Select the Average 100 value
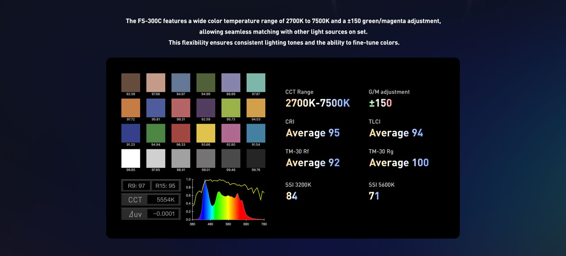The image size is (566, 256). coord(399,163)
